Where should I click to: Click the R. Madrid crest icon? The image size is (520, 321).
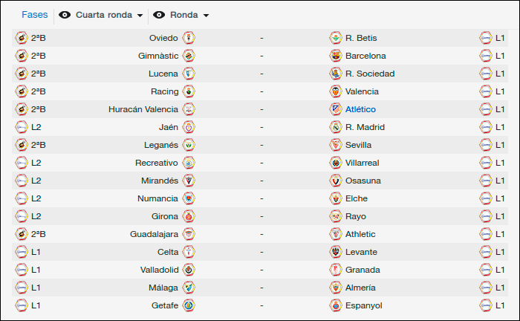pos(336,127)
